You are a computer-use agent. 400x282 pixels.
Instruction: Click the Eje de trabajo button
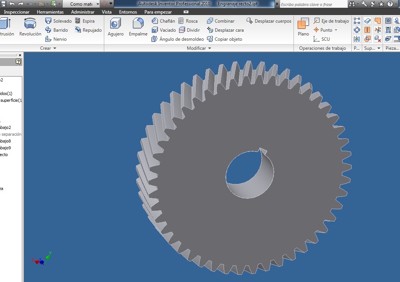(331, 21)
